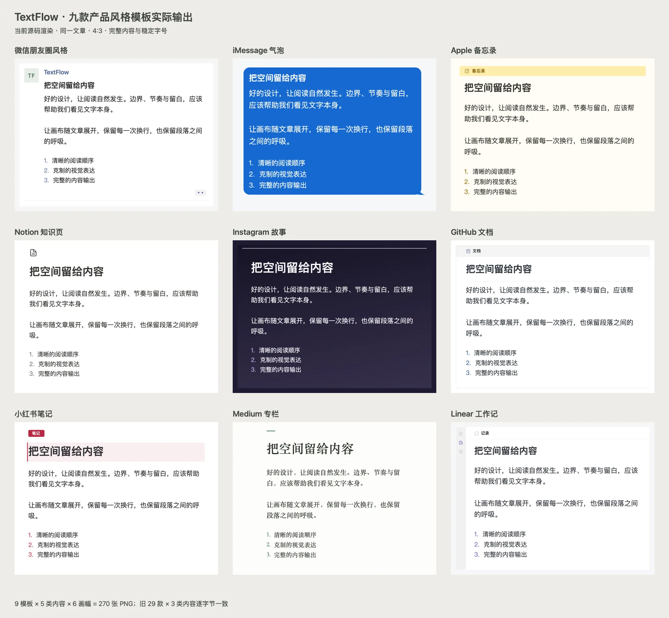Click the 备忘录 label in the yellow bar
669x618 pixels.
tap(478, 71)
